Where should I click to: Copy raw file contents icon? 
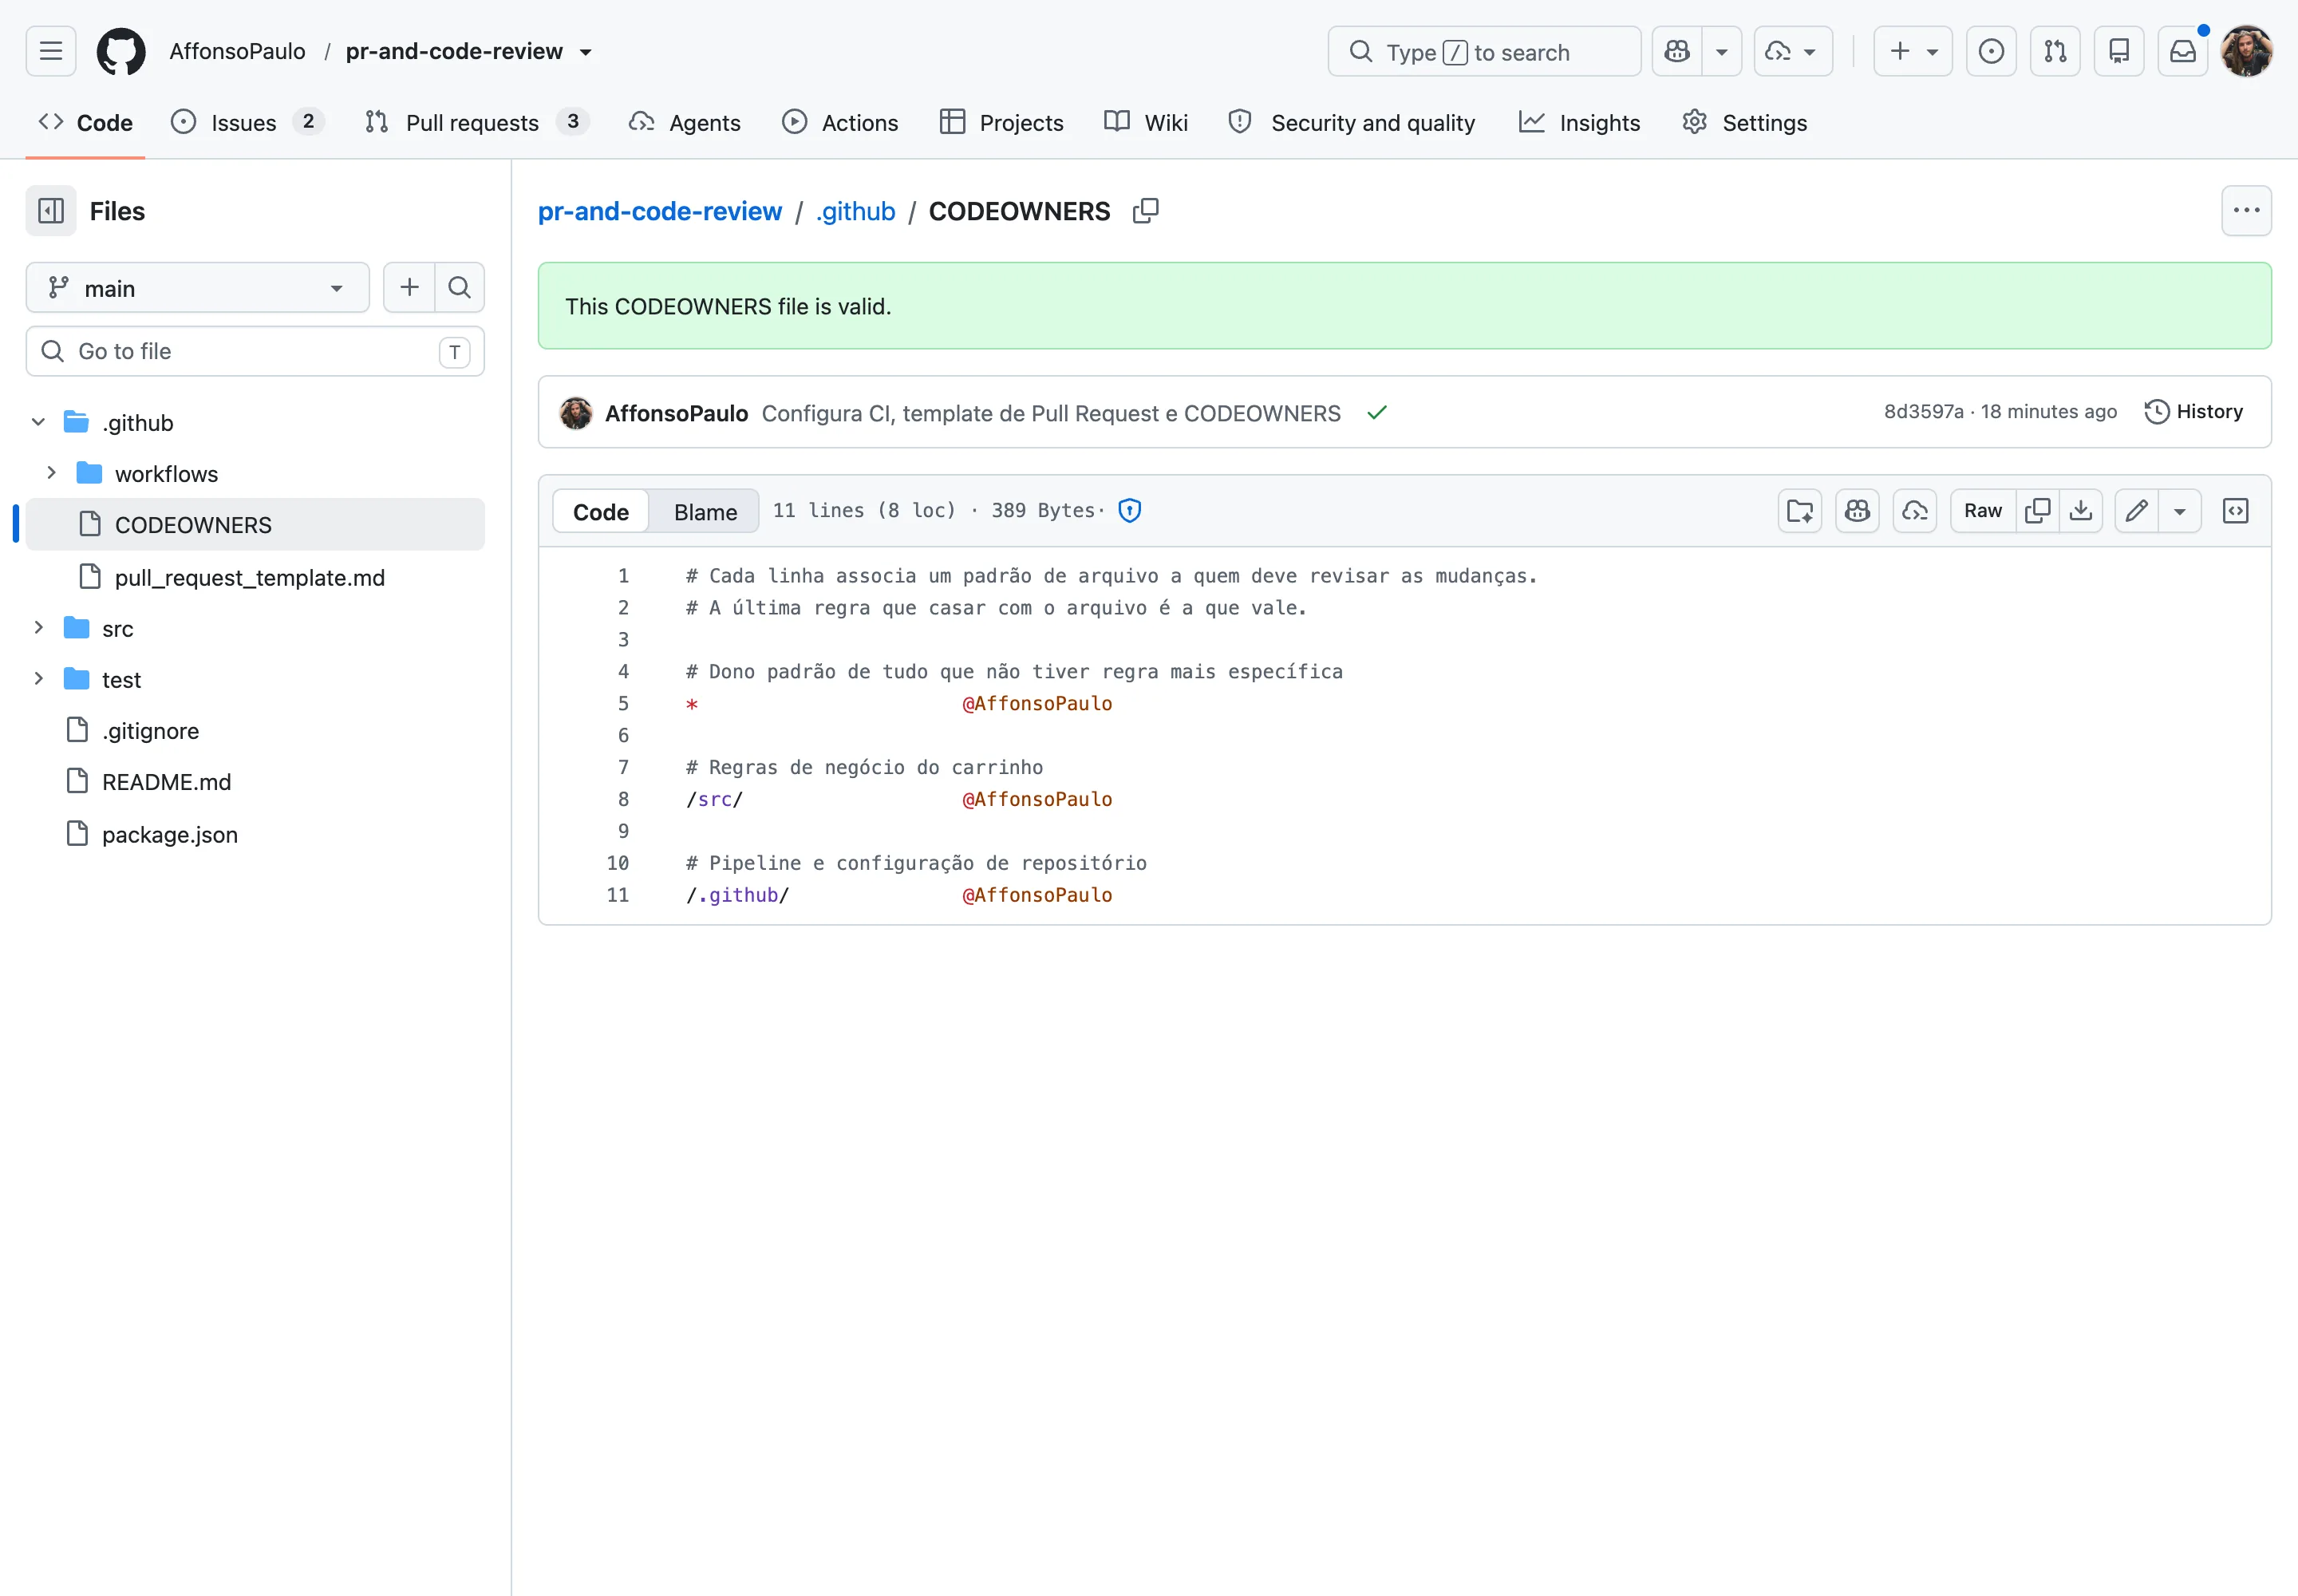point(2037,511)
